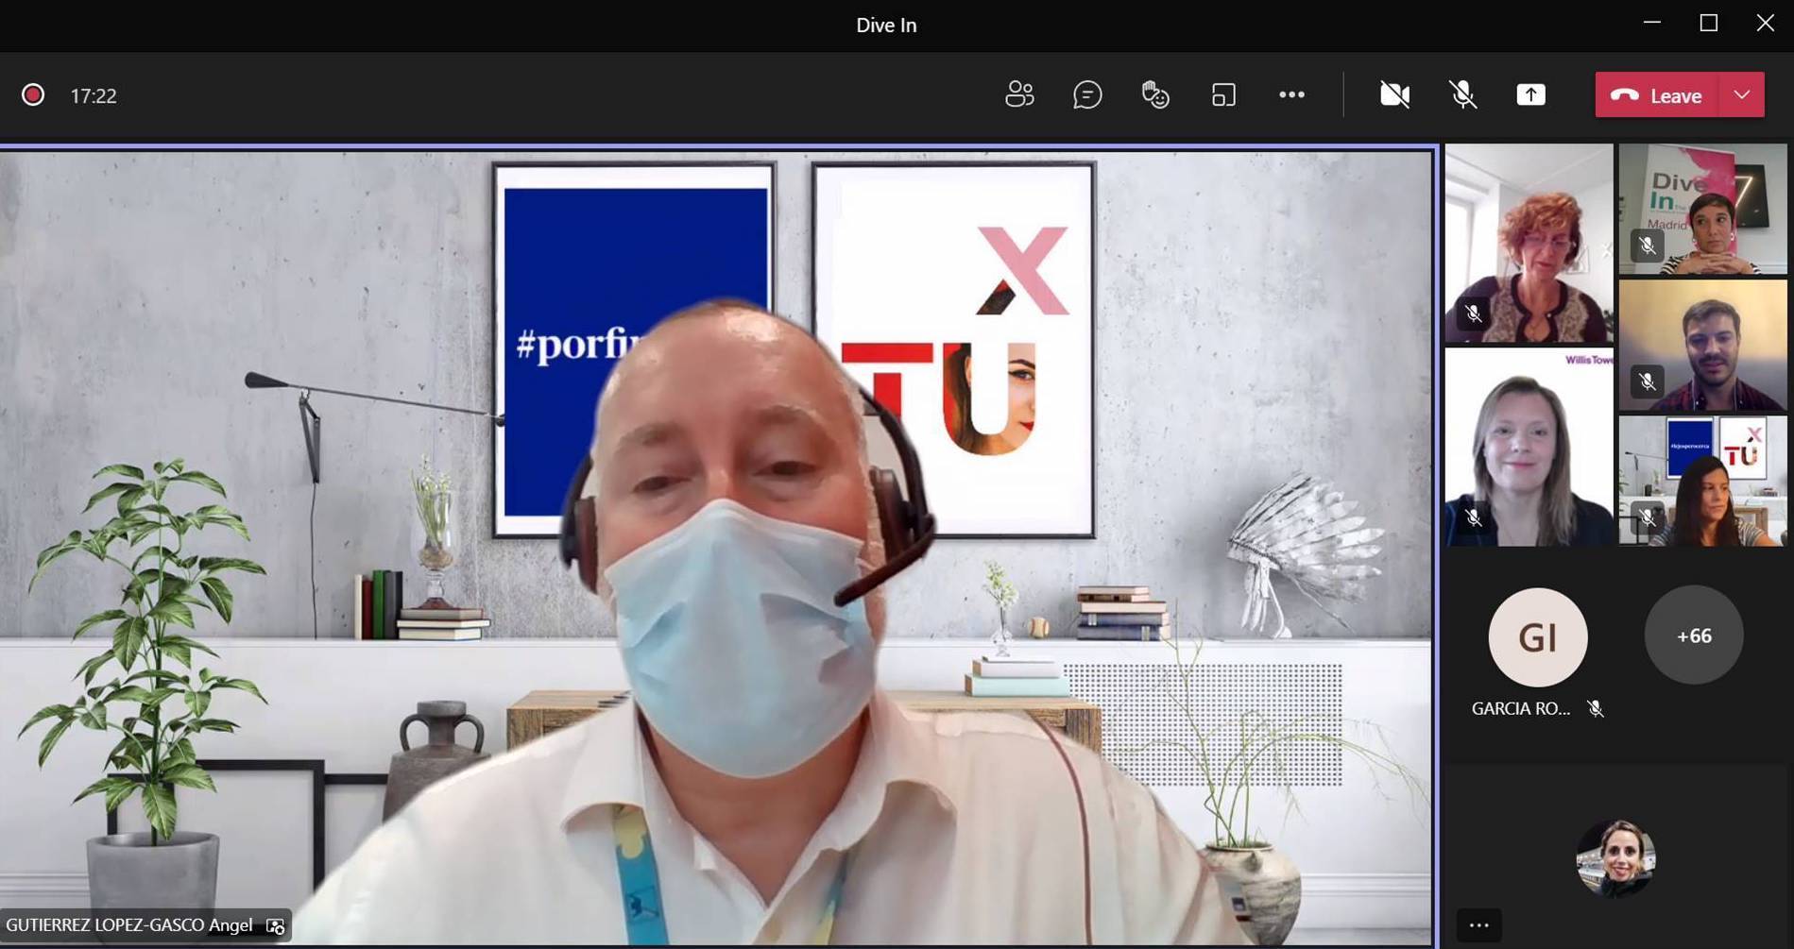1794x949 pixels.
Task: Select the GI avatar participant
Action: tap(1537, 637)
